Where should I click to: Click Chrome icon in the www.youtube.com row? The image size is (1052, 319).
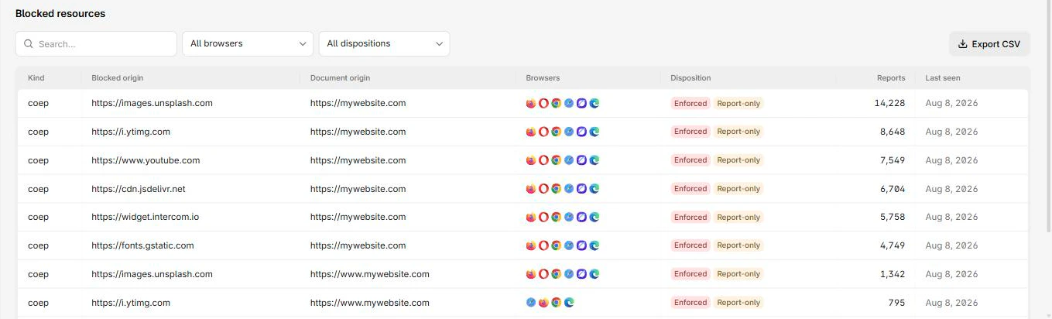pos(557,160)
